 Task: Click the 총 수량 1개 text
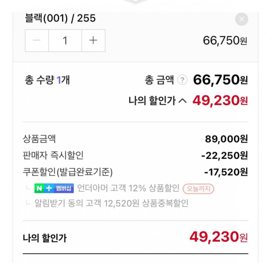(x=47, y=80)
